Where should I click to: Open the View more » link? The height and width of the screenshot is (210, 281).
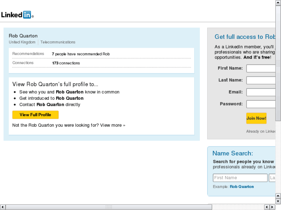pyautogui.click(x=112, y=125)
